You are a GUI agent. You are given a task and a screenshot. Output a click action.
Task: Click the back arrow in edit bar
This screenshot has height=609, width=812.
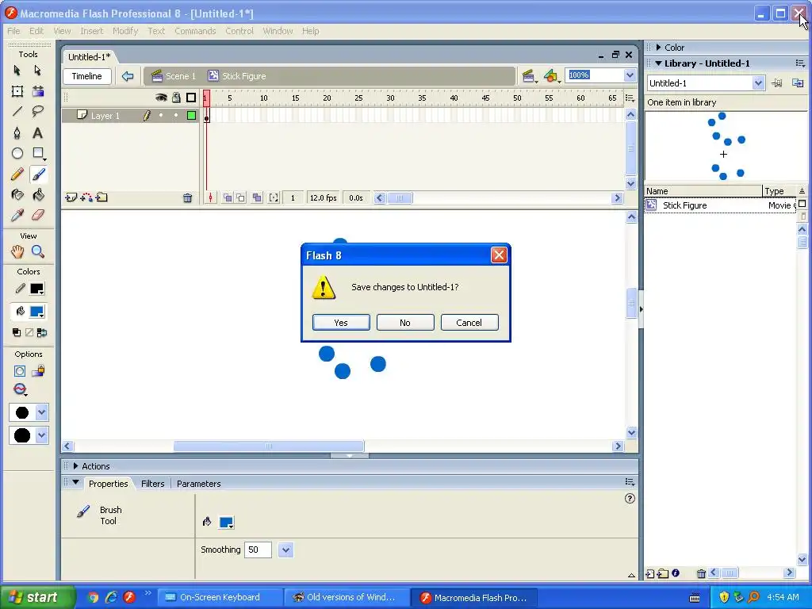click(128, 76)
